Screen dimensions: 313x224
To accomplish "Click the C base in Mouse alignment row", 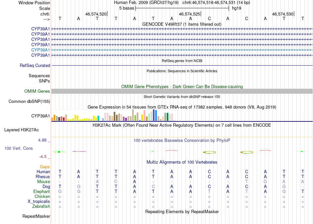I will (x=116, y=182).
